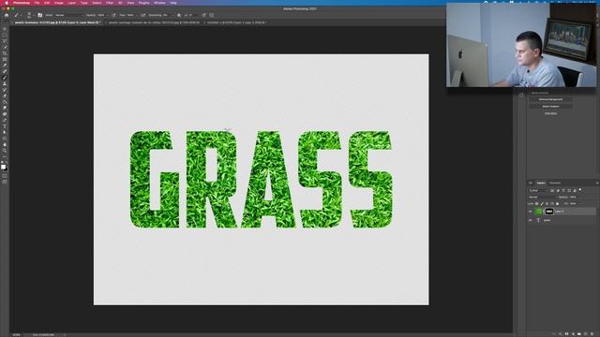Select the Pen tool
Image resolution: width=600 pixels, height=337 pixels.
point(5,121)
